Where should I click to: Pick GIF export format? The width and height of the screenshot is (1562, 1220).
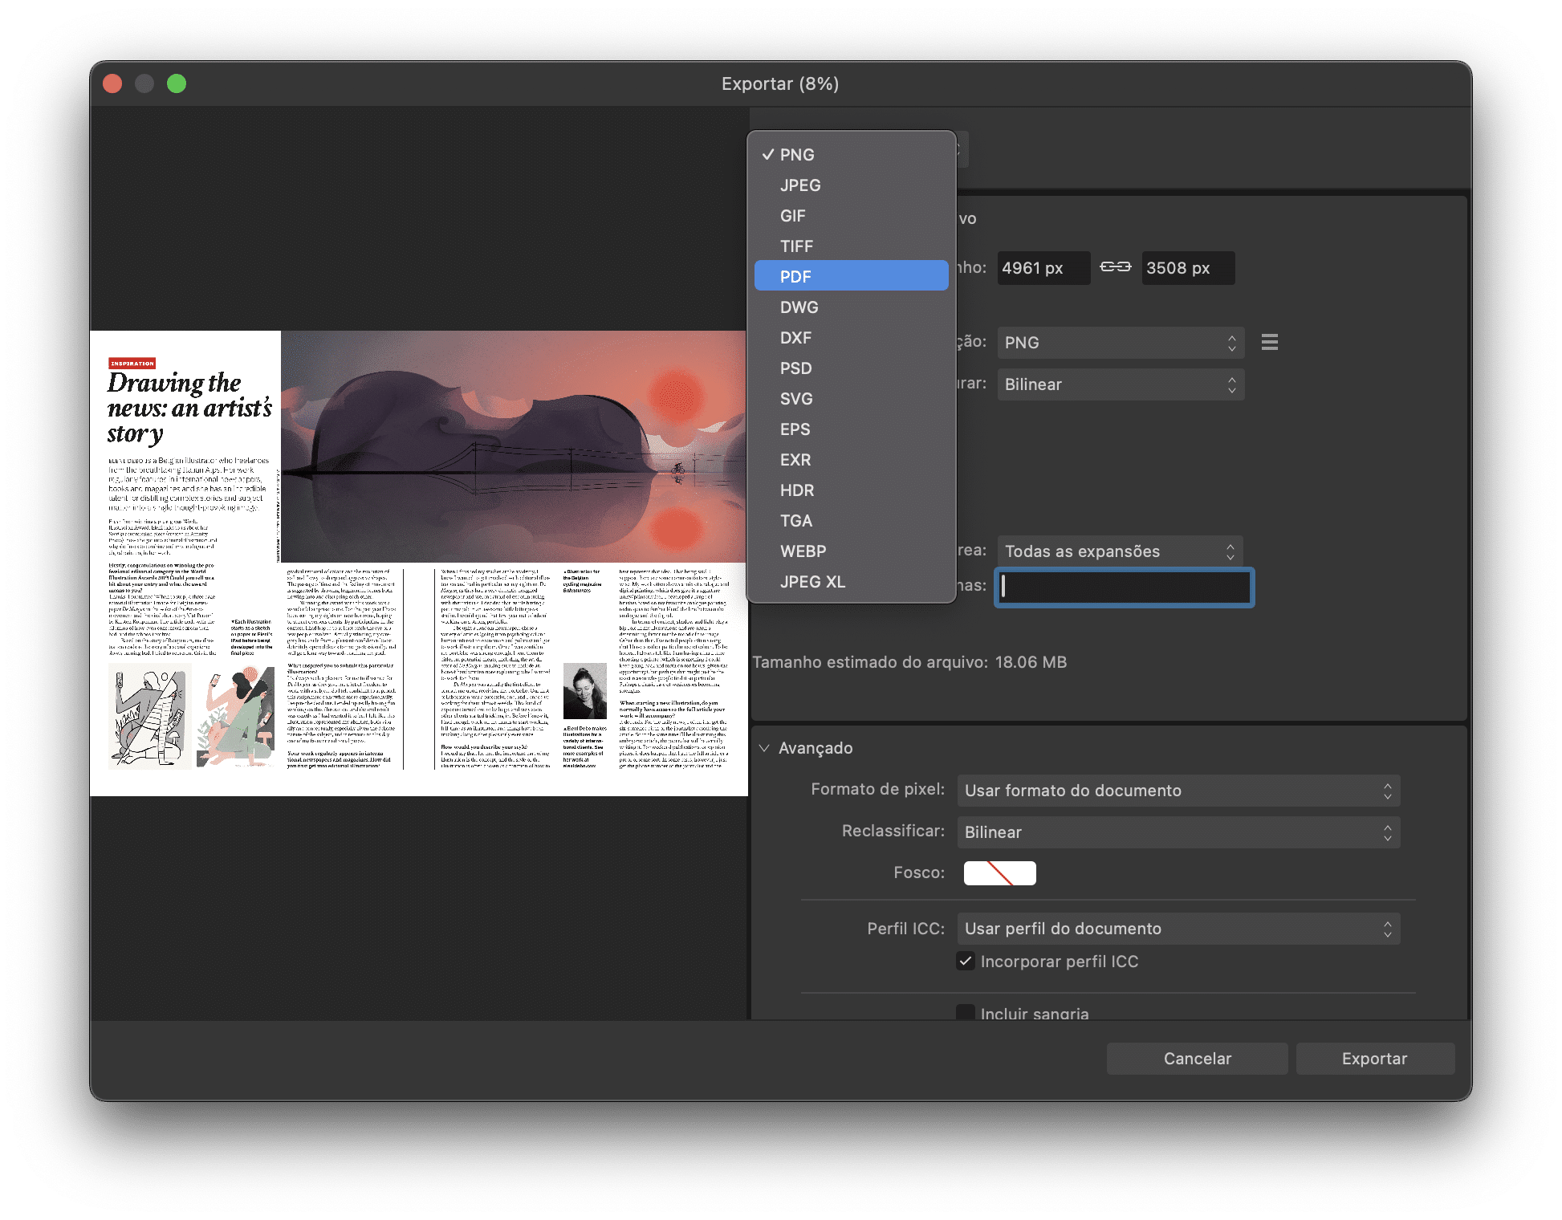coord(851,216)
